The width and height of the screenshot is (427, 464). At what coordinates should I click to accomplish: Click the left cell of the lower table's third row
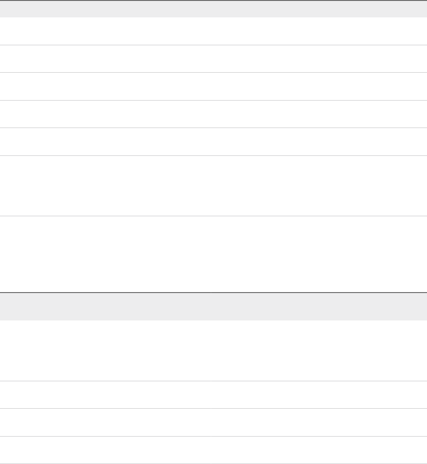click(x=105, y=422)
